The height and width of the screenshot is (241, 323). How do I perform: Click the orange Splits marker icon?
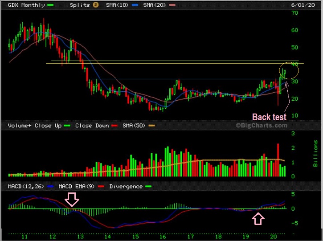pyautogui.click(x=94, y=5)
